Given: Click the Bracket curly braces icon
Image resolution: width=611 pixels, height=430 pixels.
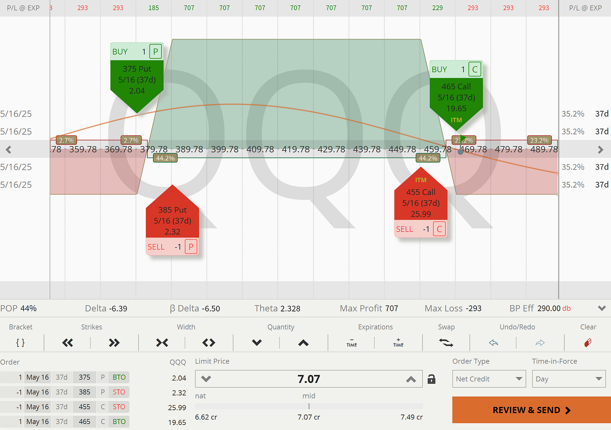Looking at the screenshot, I should pos(20,343).
